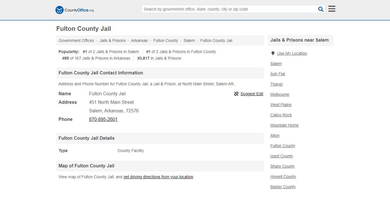This screenshot has width=390, height=219.
Task: Click the search magnifier icon
Action: (x=321, y=9)
